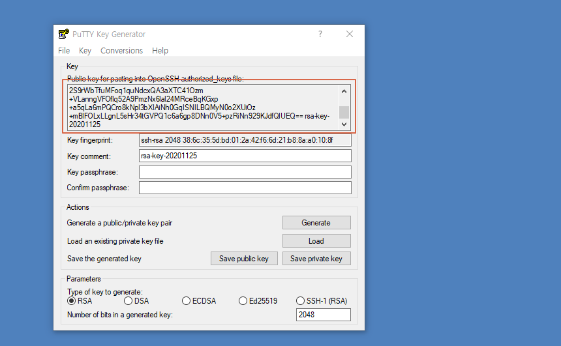Open the Key menu

[85, 51]
